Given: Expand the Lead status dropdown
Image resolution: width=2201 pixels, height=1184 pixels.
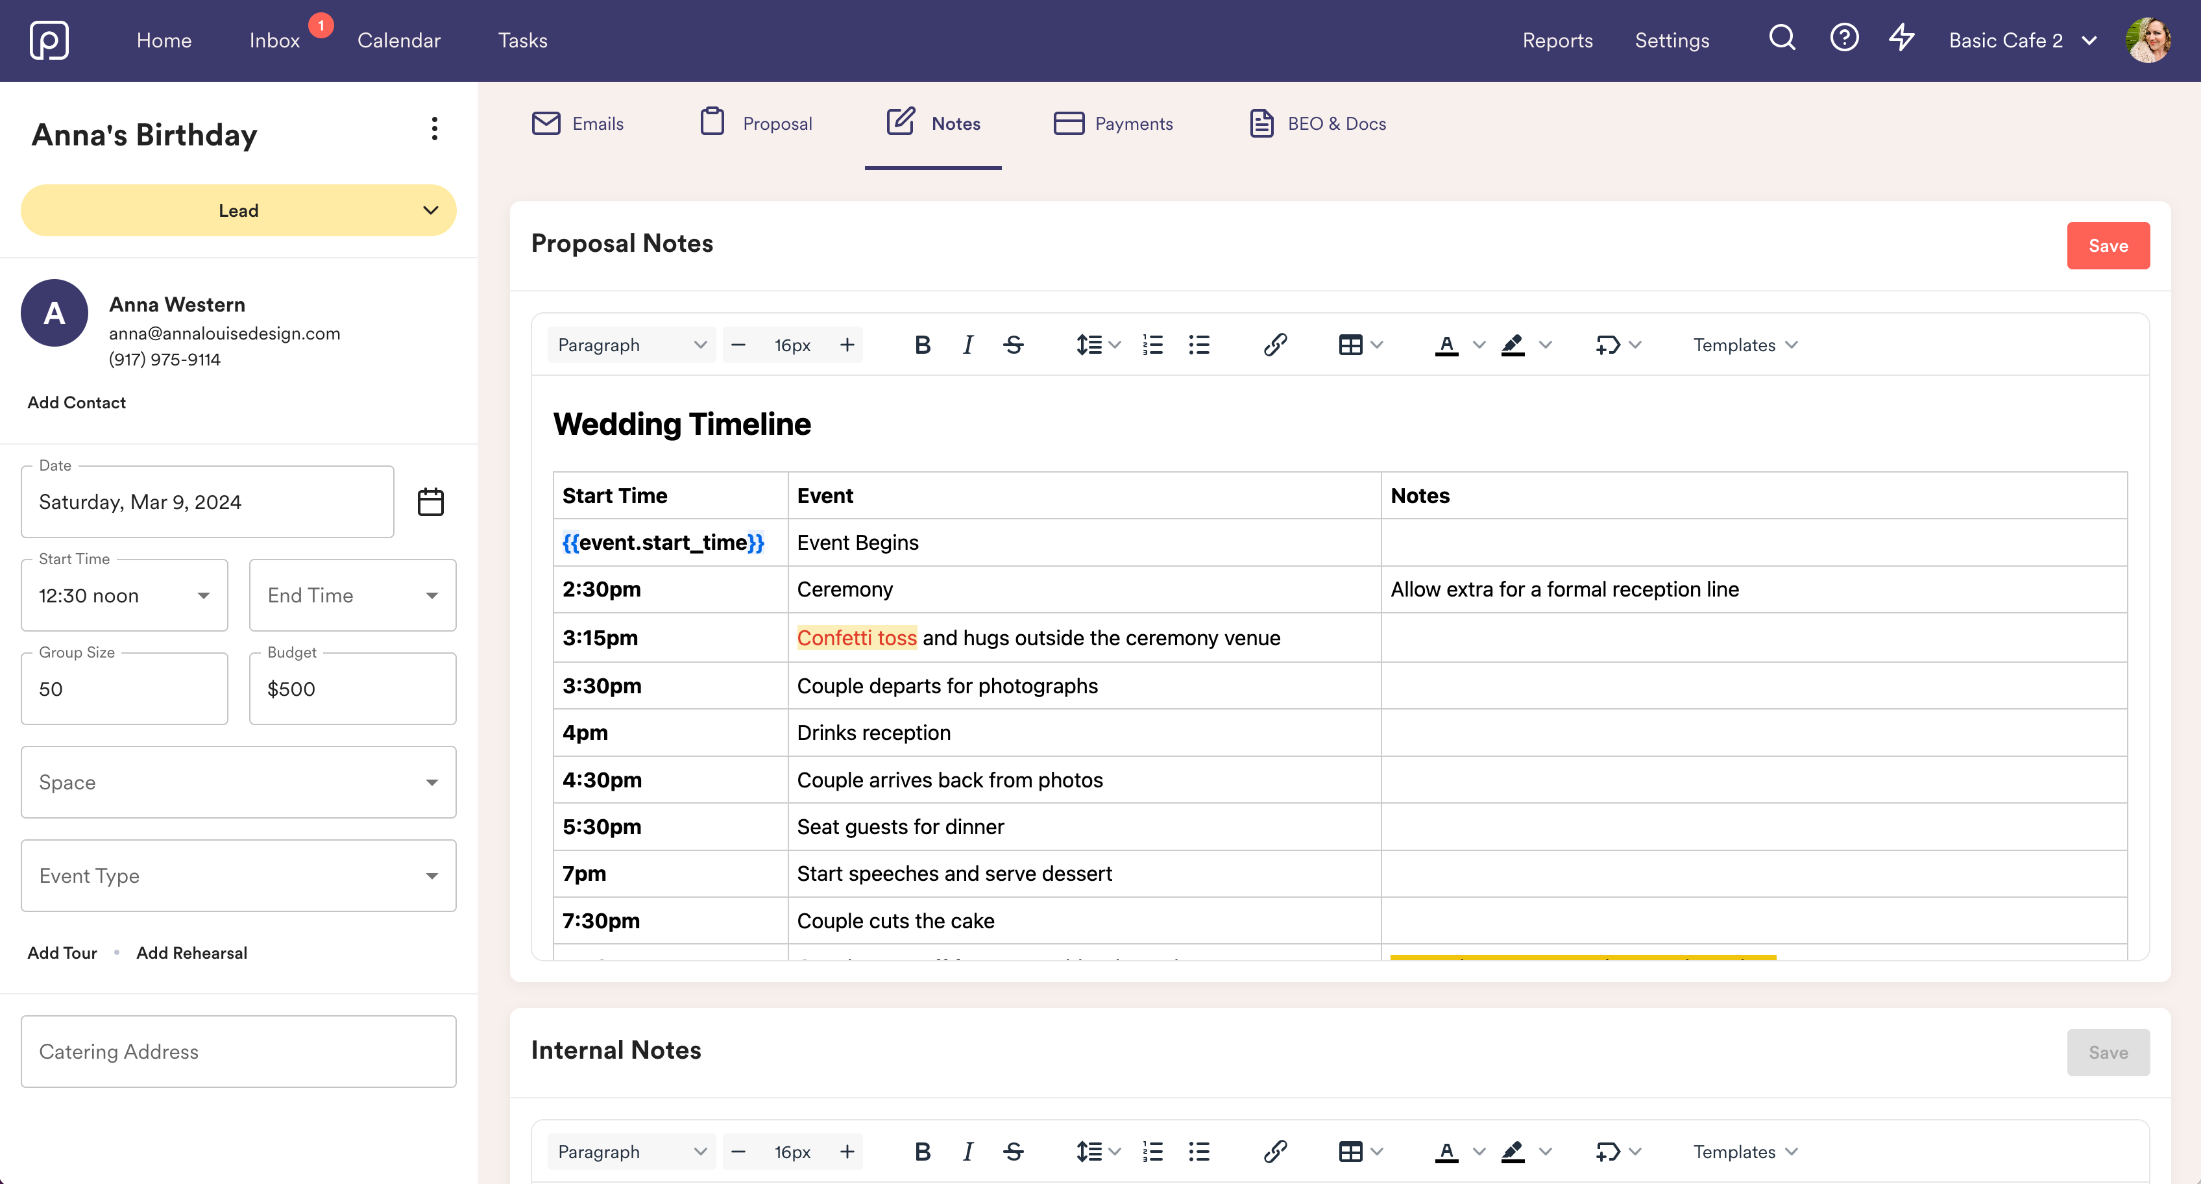Looking at the screenshot, I should pos(238,210).
